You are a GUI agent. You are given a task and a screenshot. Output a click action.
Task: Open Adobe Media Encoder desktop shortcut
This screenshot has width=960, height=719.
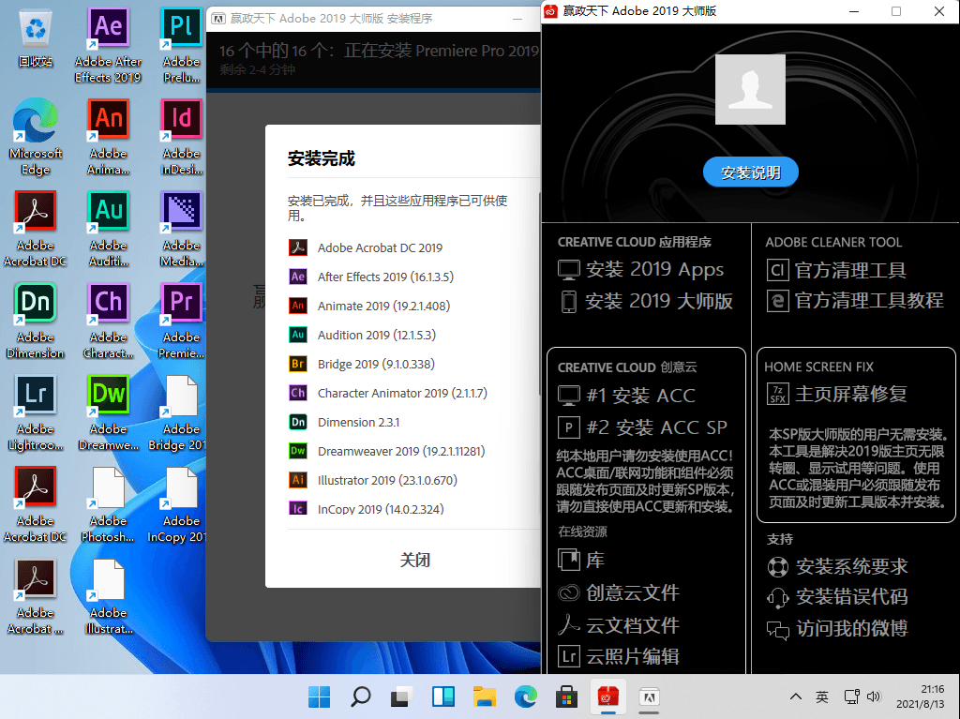[x=181, y=229]
